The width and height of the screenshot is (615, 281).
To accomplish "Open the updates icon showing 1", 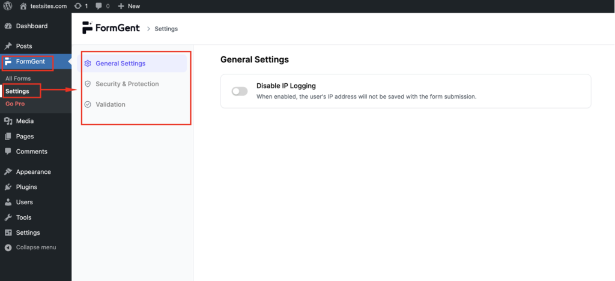I will (77, 6).
